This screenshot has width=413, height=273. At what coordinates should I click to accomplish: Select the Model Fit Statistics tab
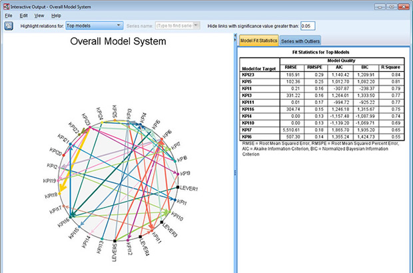(x=258, y=41)
